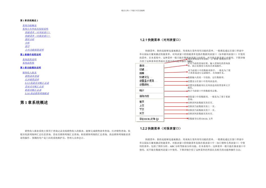Open the 3.1.6 商品销售明细报表 link
The width and height of the screenshot is (266, 188).
click(37, 93)
